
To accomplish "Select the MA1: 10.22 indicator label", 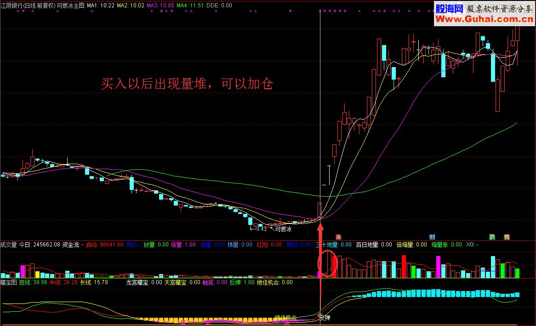I will [x=101, y=6].
